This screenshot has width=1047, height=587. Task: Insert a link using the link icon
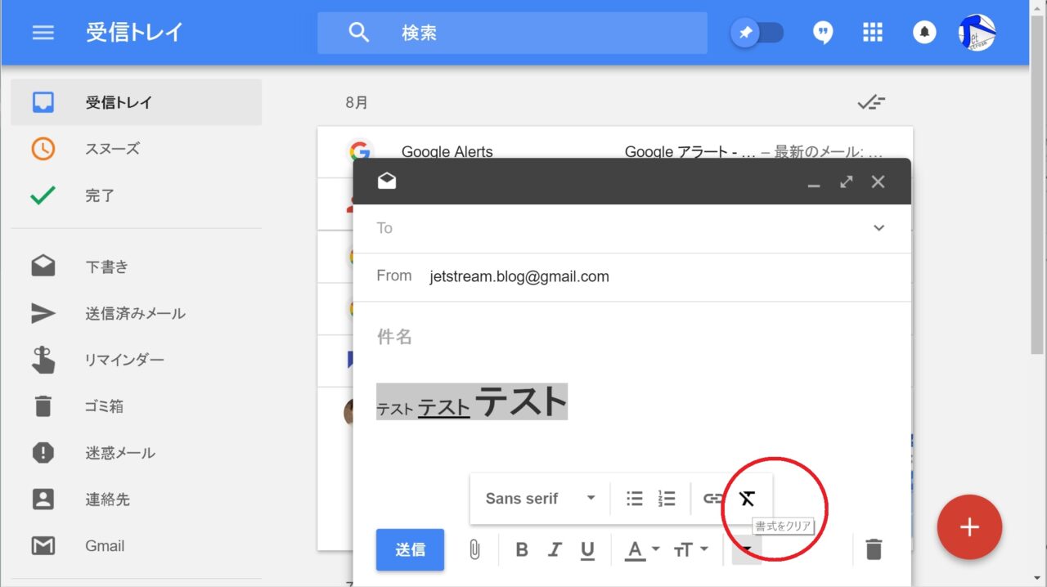(x=713, y=499)
